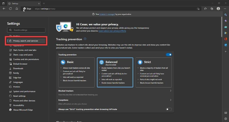Open the Settings and more ellipsis menu
Screen dimensions: 229x122
[x=225, y=9]
